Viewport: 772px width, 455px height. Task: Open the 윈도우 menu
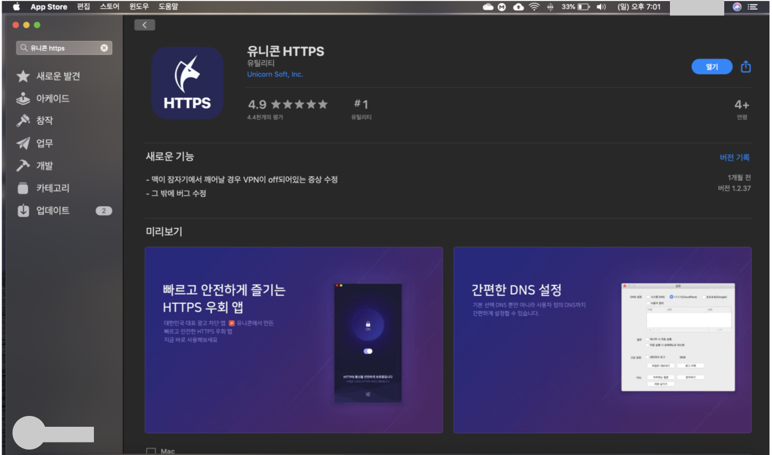[x=139, y=7]
